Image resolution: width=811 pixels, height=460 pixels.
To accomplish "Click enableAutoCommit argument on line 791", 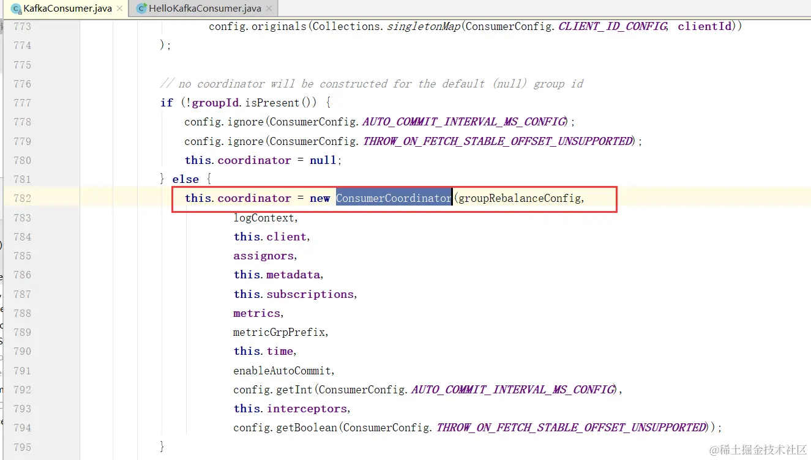I will (282, 371).
